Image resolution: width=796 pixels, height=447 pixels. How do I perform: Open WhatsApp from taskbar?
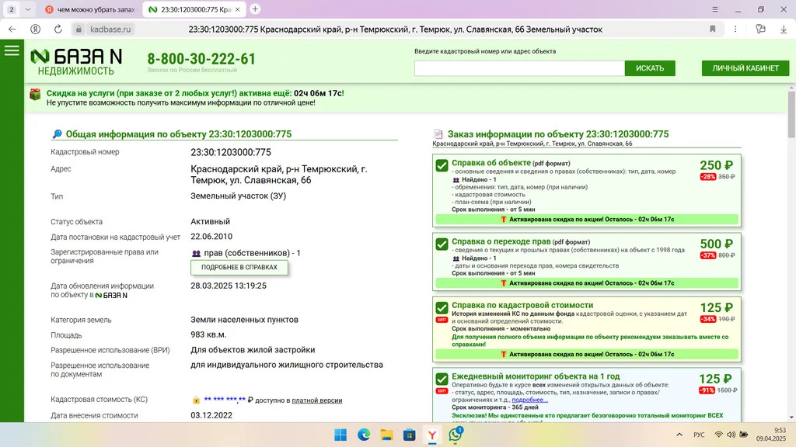pyautogui.click(x=456, y=435)
